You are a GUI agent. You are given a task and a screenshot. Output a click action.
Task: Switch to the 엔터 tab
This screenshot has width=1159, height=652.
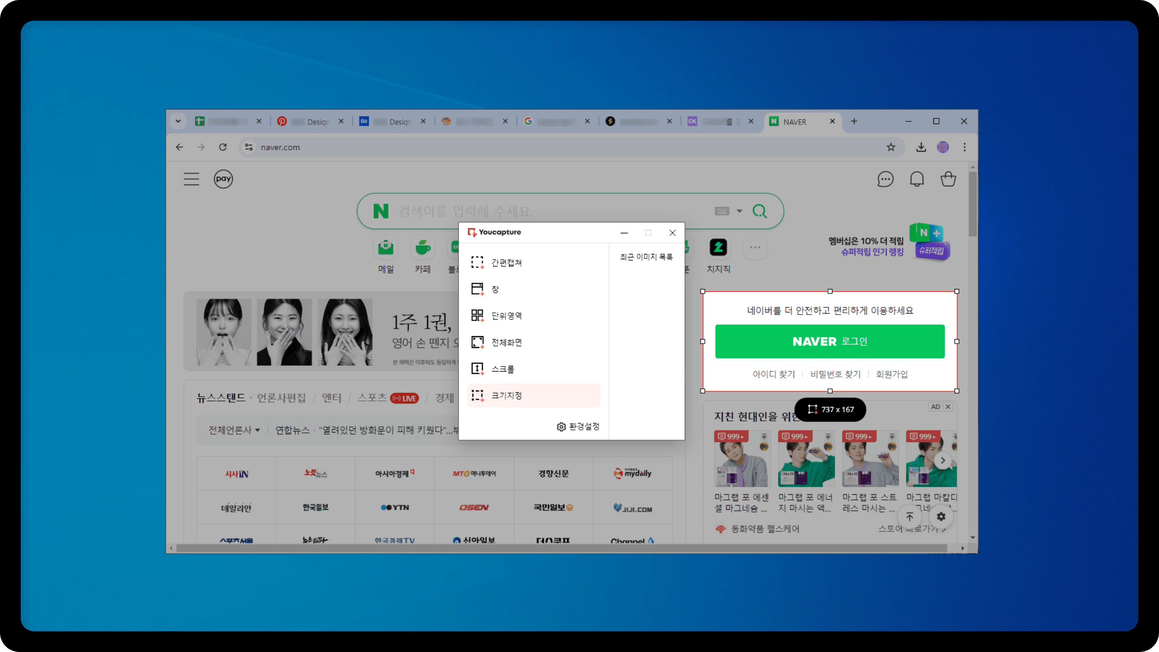331,398
